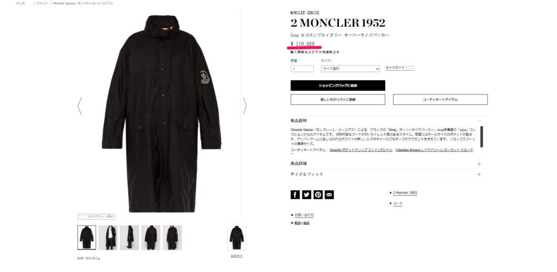Share product on Facebook icon
The image size is (557, 272).
click(x=295, y=194)
